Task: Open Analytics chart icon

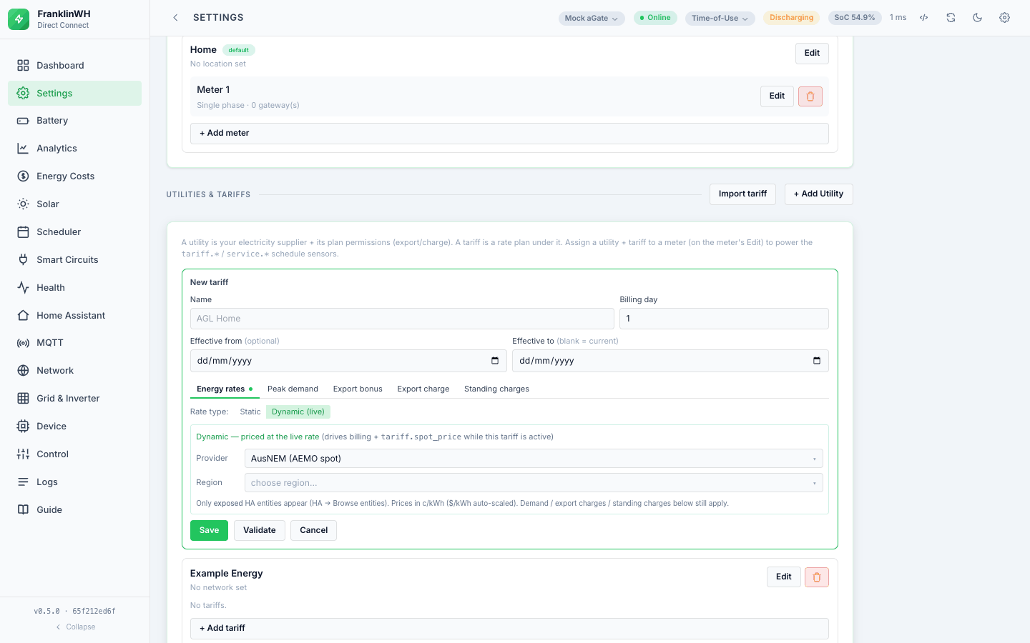Action: tap(23, 149)
